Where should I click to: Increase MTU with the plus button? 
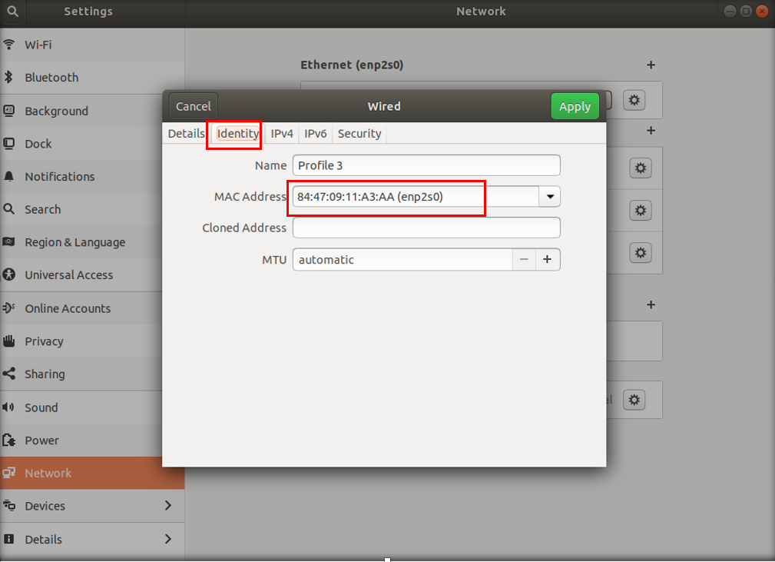point(547,260)
